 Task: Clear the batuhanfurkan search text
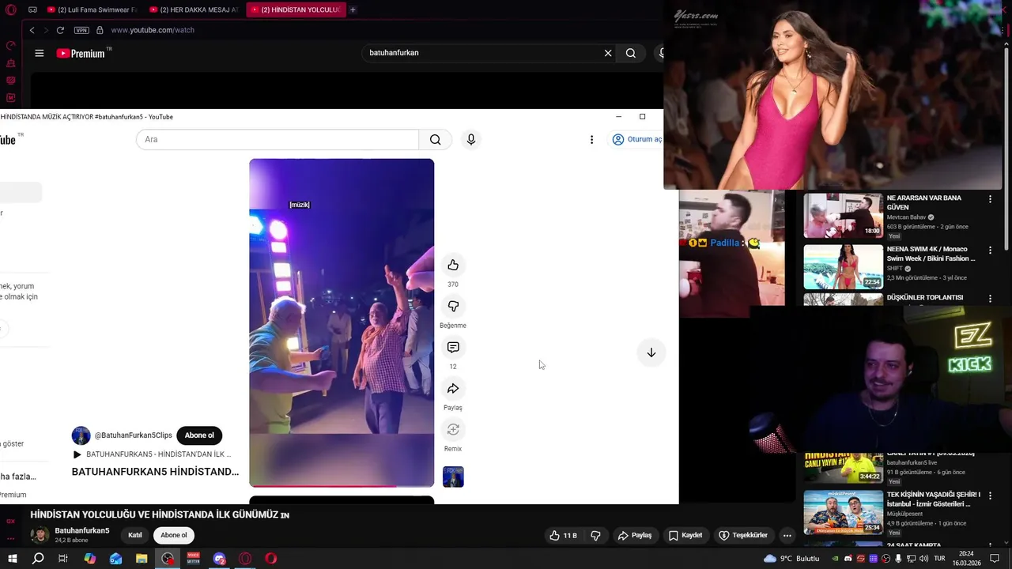(608, 53)
